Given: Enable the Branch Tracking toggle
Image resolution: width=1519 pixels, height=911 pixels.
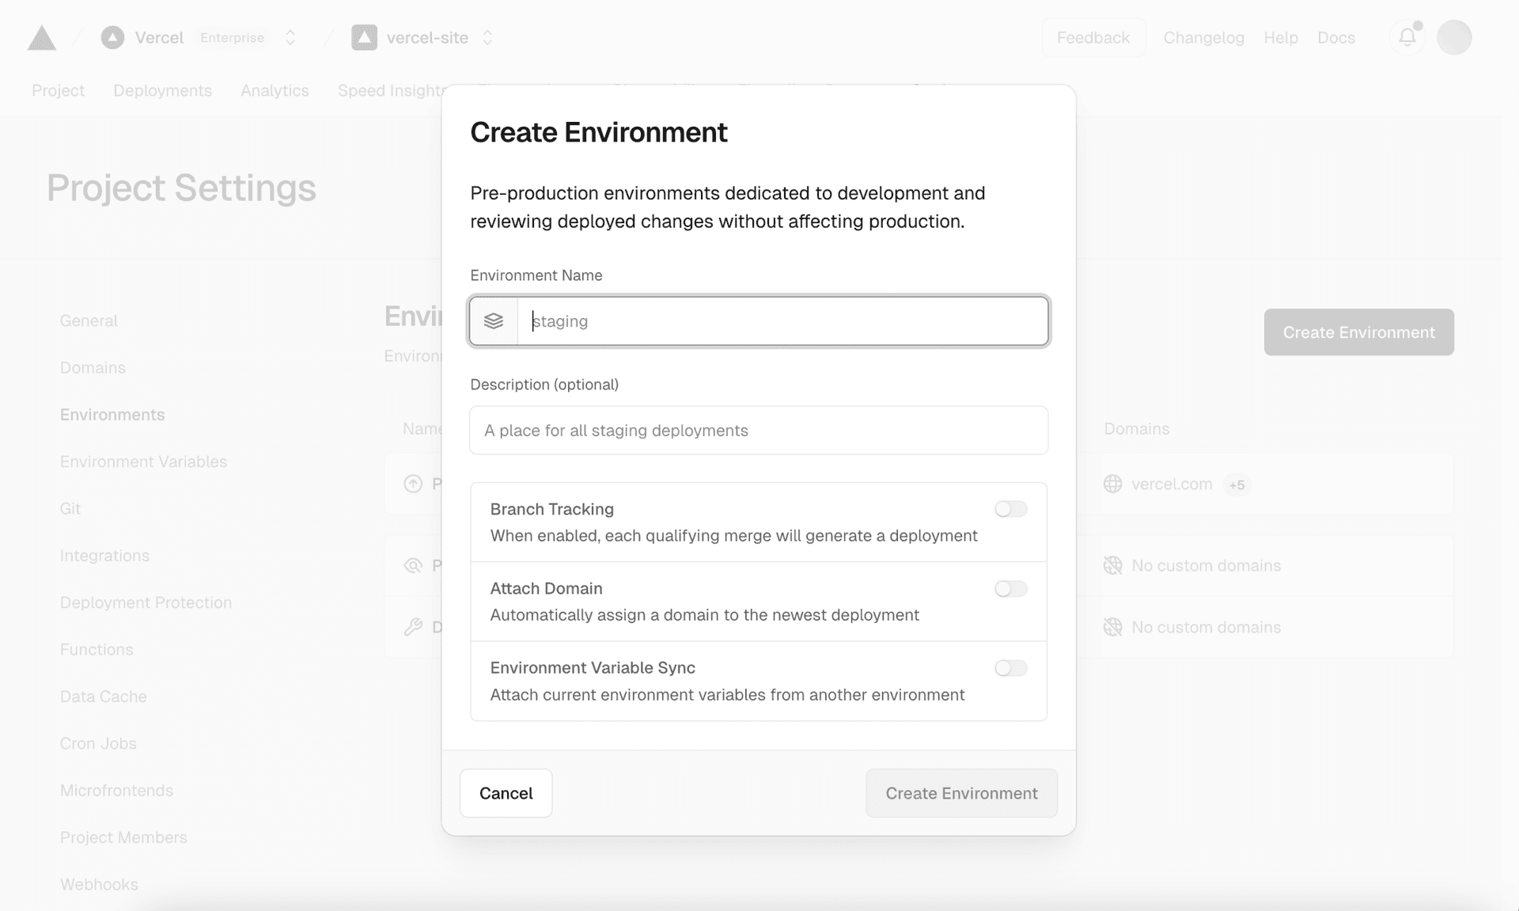Looking at the screenshot, I should tap(1010, 509).
